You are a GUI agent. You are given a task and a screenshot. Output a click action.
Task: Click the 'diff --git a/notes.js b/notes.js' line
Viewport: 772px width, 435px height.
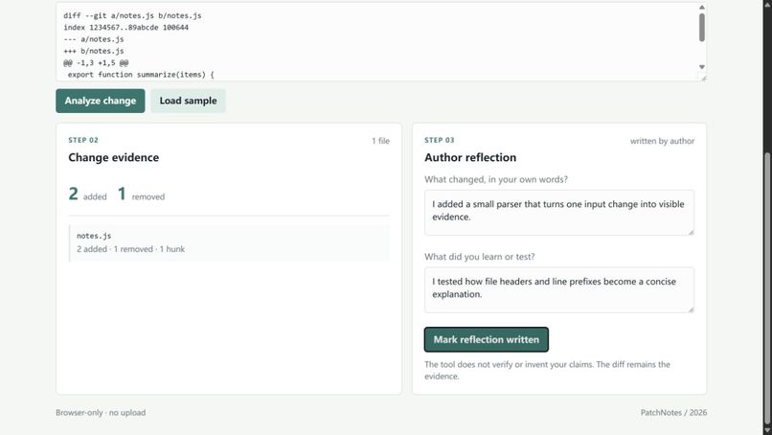pyautogui.click(x=132, y=15)
